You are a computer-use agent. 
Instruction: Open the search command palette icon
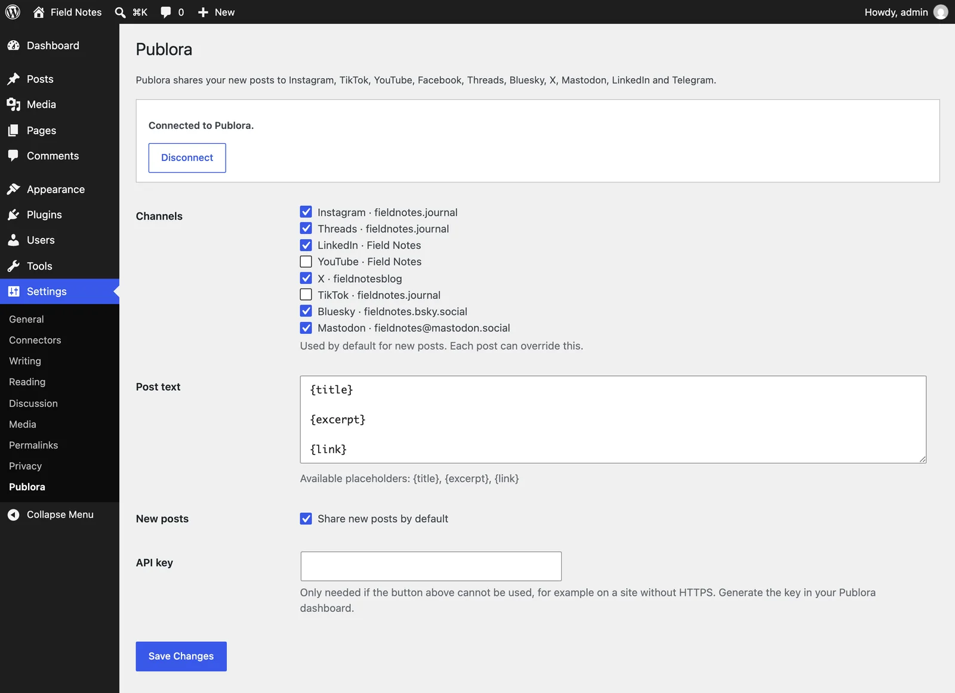click(x=120, y=12)
